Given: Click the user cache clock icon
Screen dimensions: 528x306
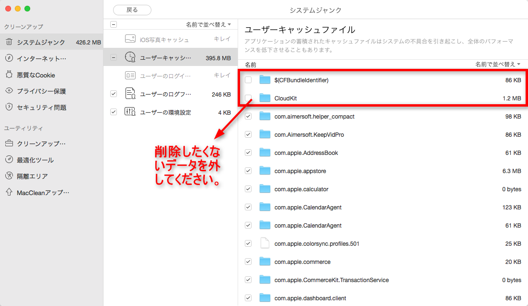Looking at the screenshot, I should pos(130,57).
